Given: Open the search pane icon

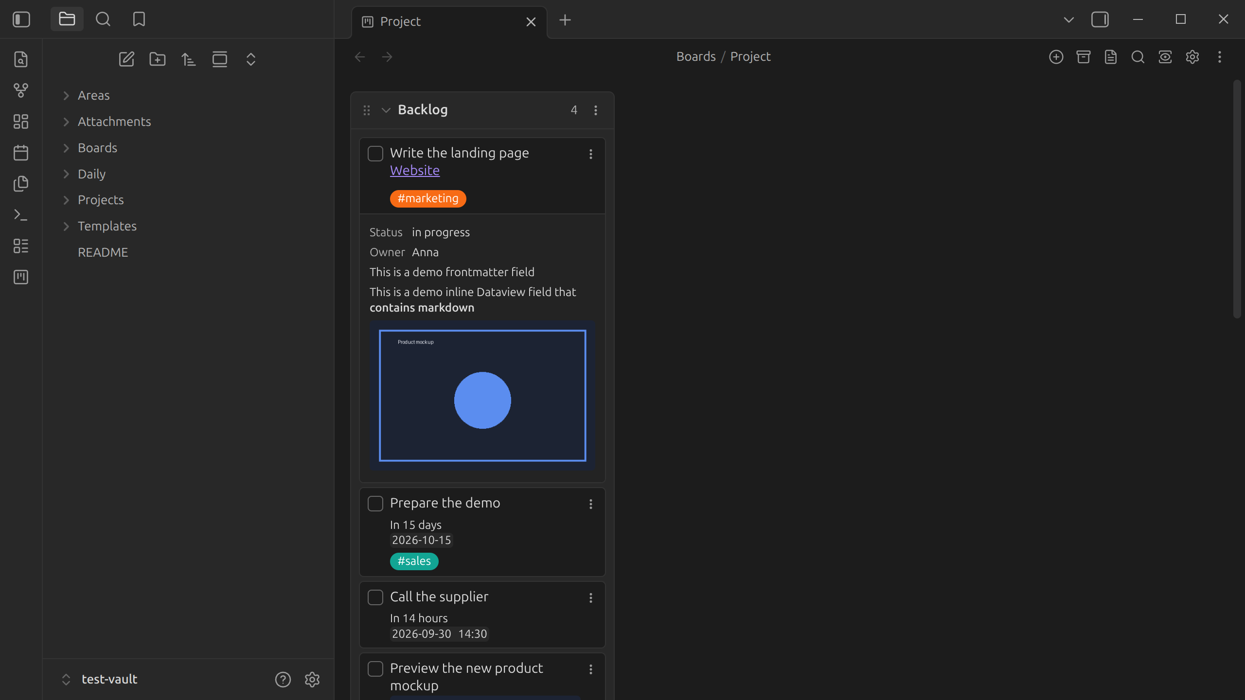Looking at the screenshot, I should coord(103,19).
